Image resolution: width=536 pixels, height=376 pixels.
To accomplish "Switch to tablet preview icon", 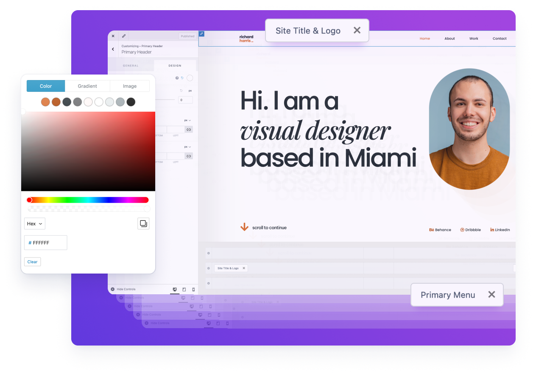I will 184,290.
